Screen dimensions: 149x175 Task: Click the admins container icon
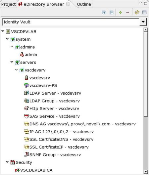coord(17,47)
